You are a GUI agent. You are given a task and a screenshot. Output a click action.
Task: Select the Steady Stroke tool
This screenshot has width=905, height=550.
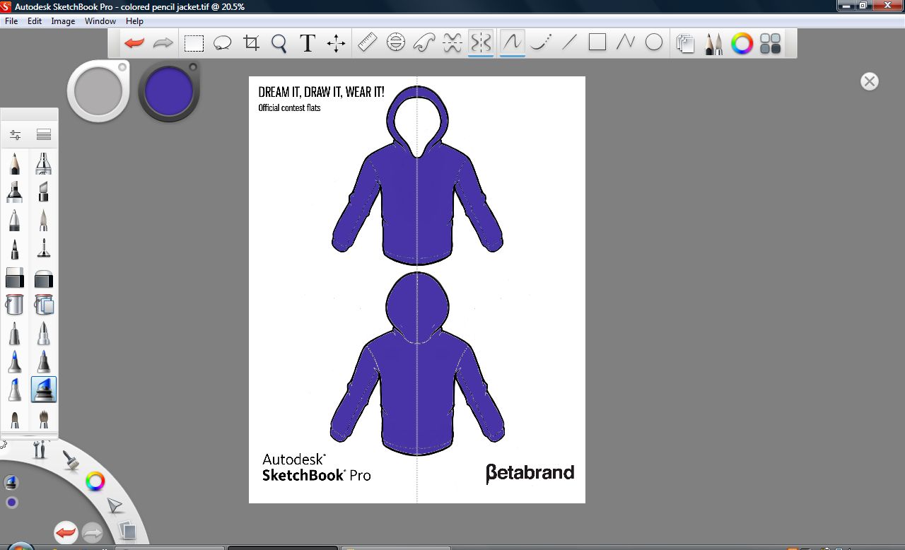(x=541, y=43)
